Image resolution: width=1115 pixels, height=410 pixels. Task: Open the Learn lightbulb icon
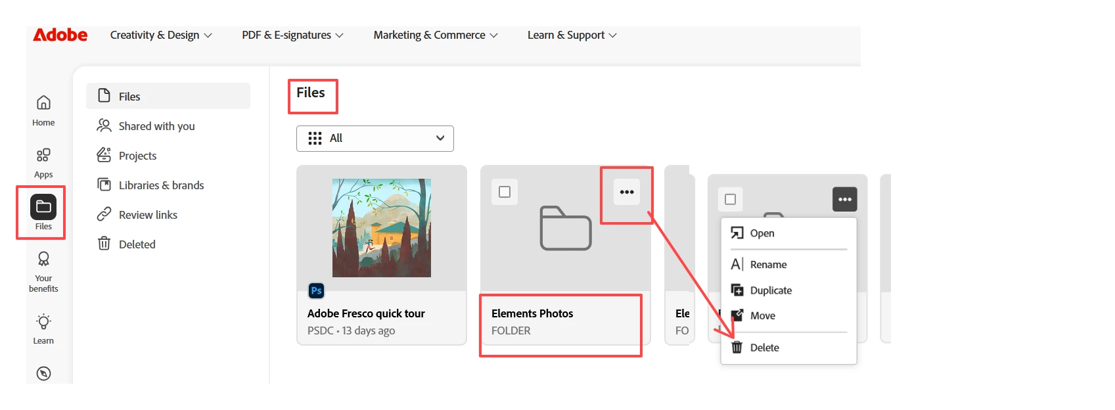click(x=43, y=322)
